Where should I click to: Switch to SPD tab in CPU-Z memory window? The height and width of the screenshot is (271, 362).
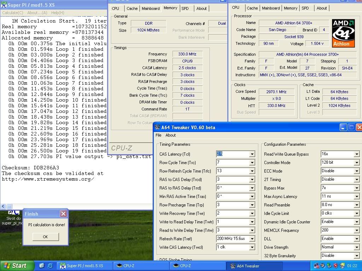pyautogui.click(x=185, y=8)
